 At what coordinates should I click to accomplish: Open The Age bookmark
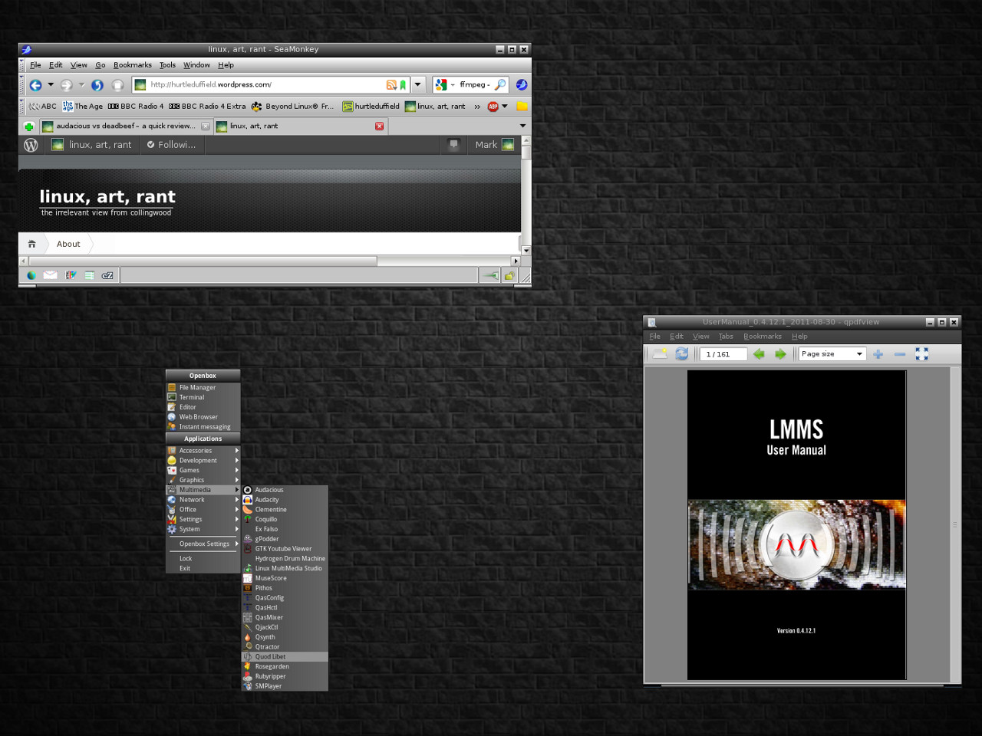point(83,107)
